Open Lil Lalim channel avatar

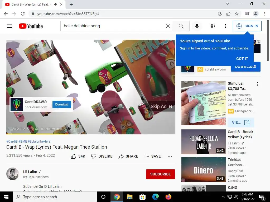[x=13, y=174]
